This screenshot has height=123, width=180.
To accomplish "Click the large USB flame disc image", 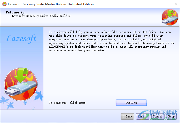I will click(x=21, y=84).
